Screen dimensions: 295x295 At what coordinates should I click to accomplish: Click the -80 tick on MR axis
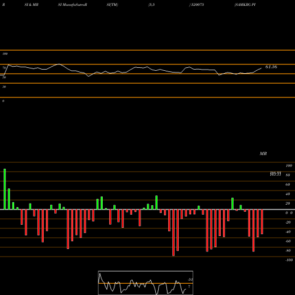[x=288, y=251]
